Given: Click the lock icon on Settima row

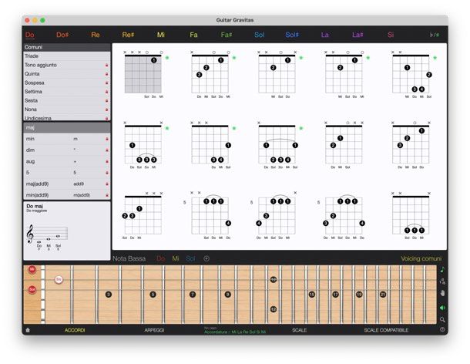Looking at the screenshot, I should (106, 92).
